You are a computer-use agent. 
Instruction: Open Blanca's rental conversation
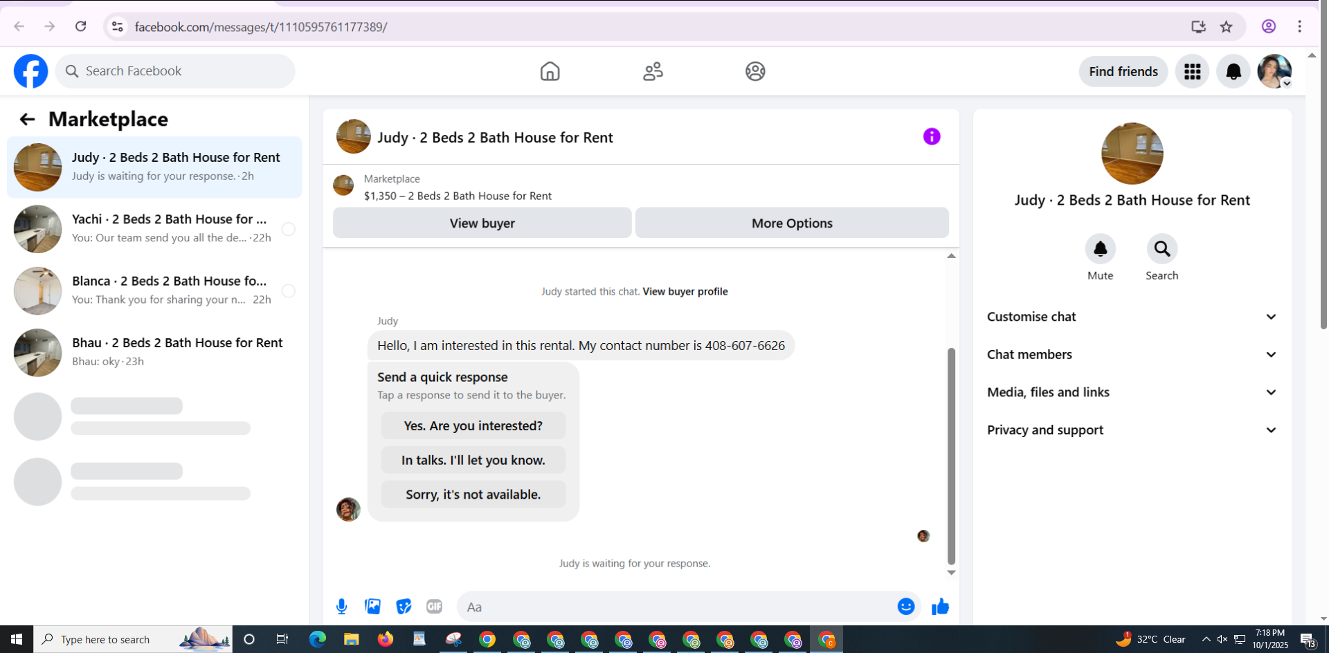point(154,291)
